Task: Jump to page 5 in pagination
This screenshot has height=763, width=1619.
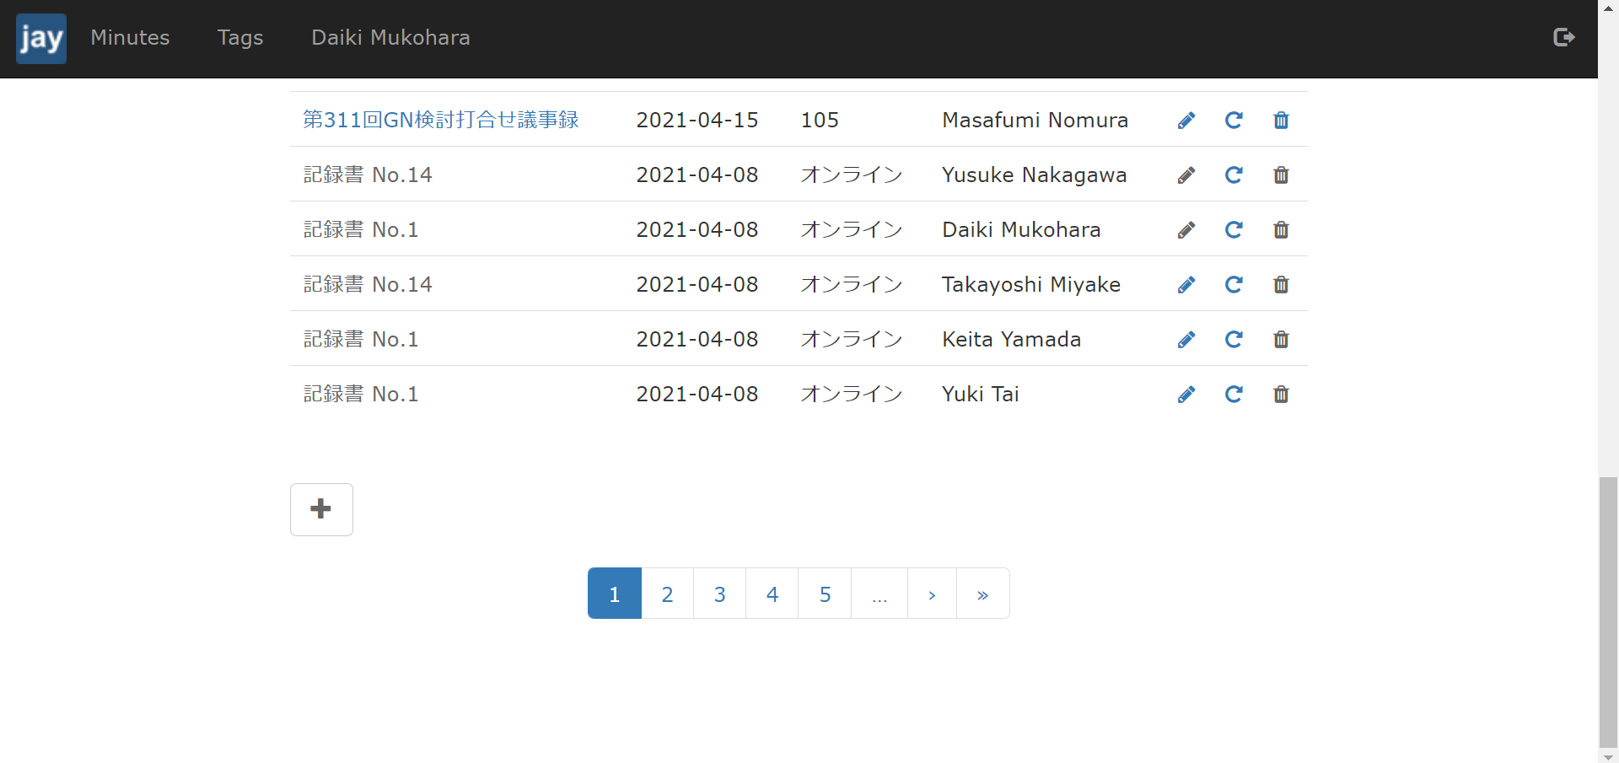Action: point(825,594)
